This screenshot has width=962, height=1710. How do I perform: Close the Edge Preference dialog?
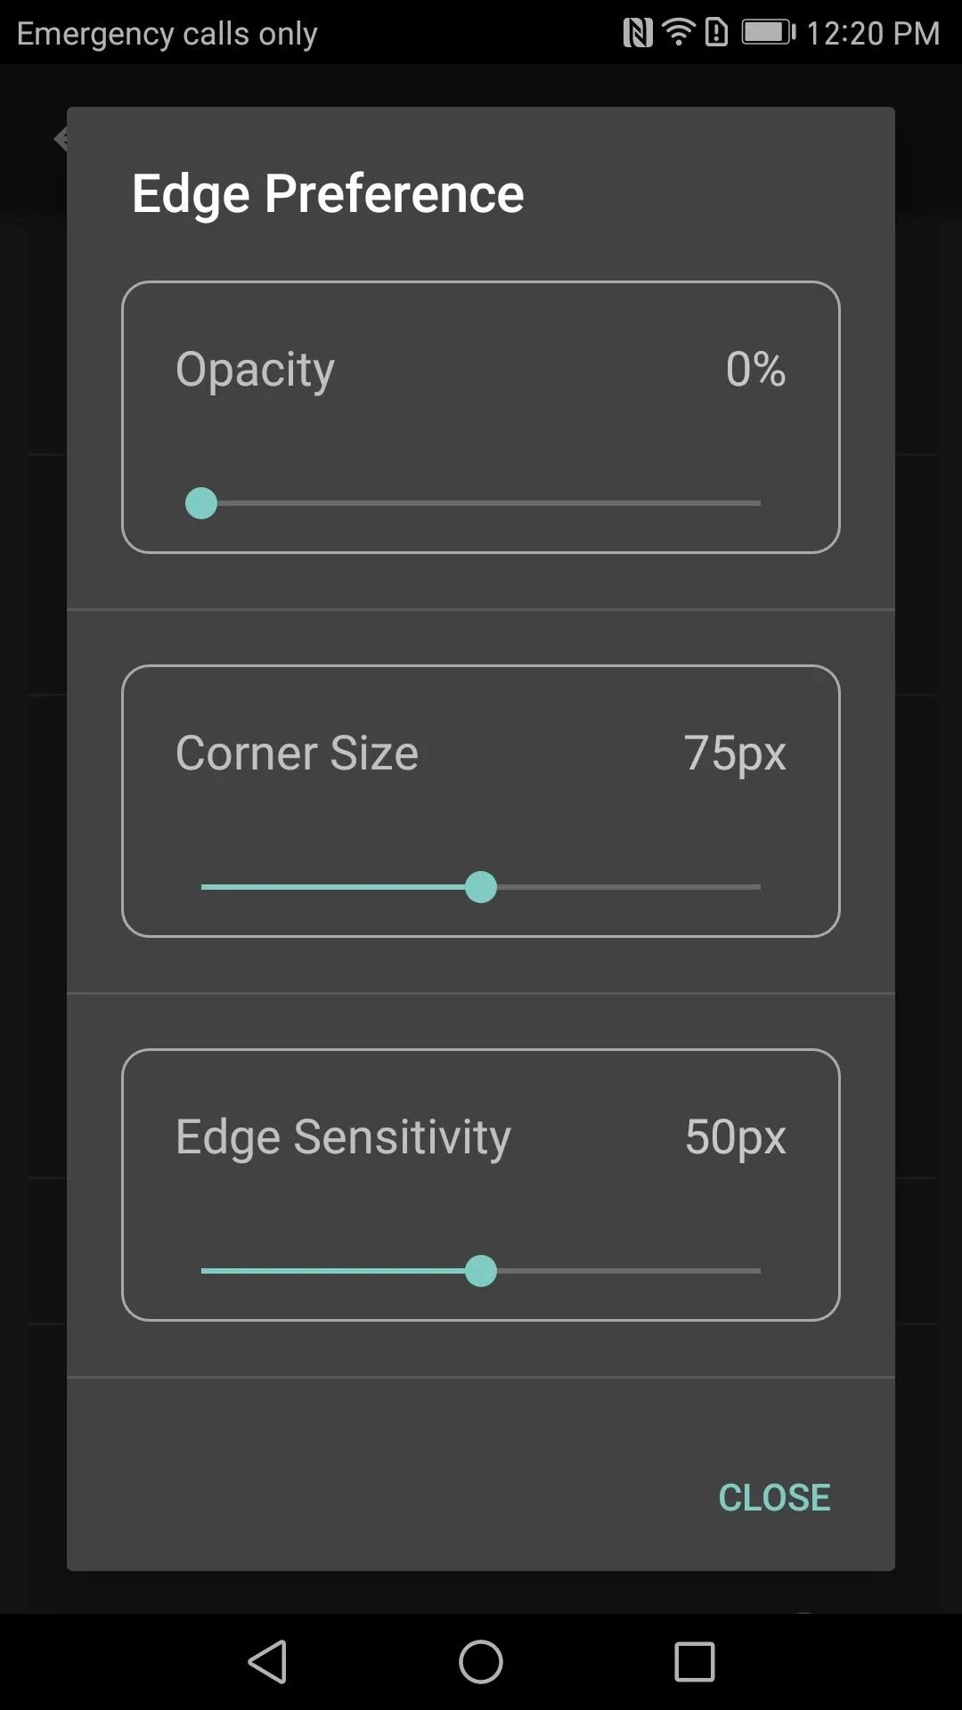click(774, 1497)
